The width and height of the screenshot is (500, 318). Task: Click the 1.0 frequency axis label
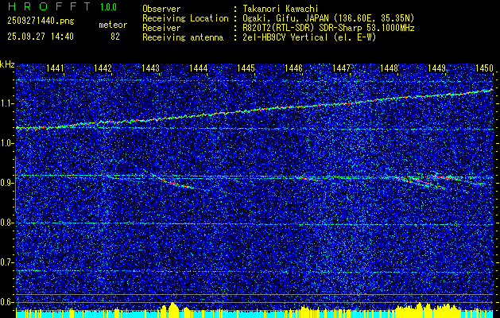pos(7,144)
